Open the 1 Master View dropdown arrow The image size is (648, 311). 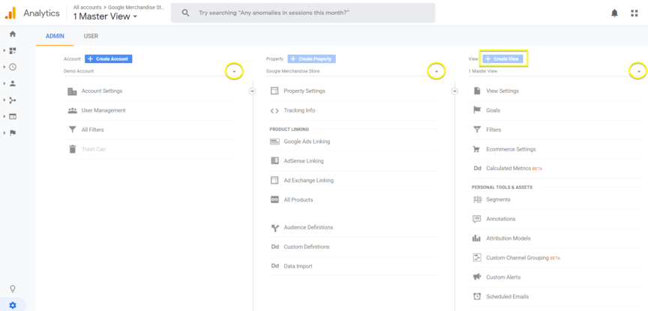click(638, 71)
